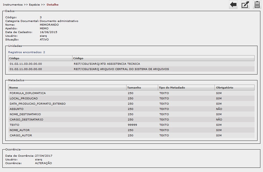Image resolution: width=263 pixels, height=172 pixels.
Task: Select TEXTO metadata name cell
Action: click(14, 125)
